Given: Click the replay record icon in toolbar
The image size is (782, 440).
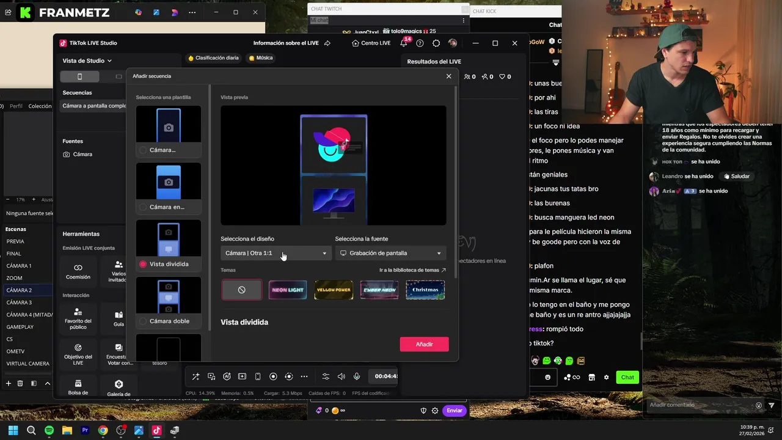Looking at the screenshot, I should (289, 376).
